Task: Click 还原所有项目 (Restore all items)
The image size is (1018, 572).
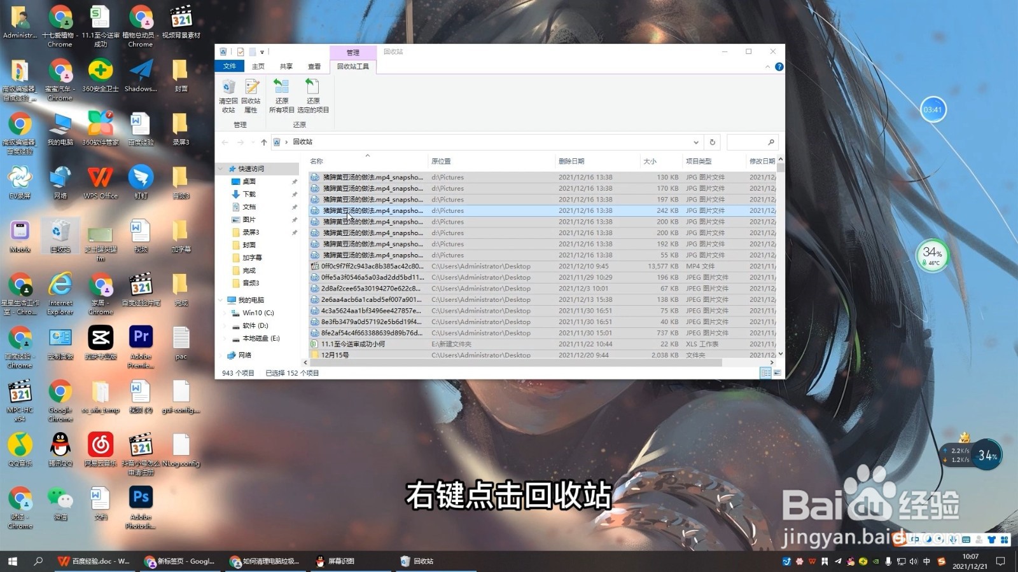Action: pyautogui.click(x=282, y=95)
